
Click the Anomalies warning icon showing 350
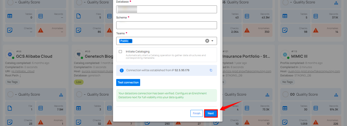pyautogui.click(x=247, y=30)
